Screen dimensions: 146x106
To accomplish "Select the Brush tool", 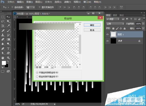I will pyautogui.click(x=8, y=31).
